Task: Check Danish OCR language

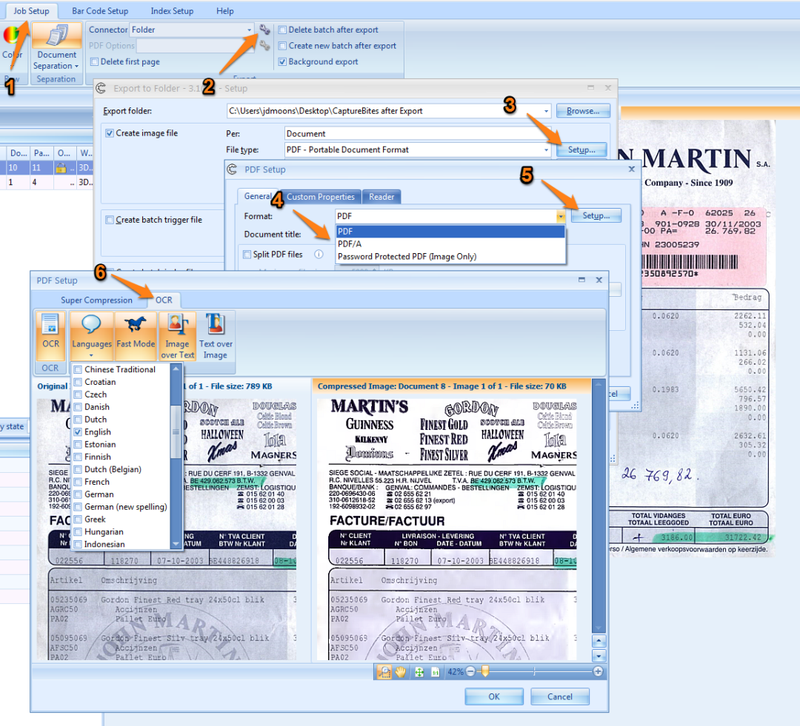Action: pos(78,407)
